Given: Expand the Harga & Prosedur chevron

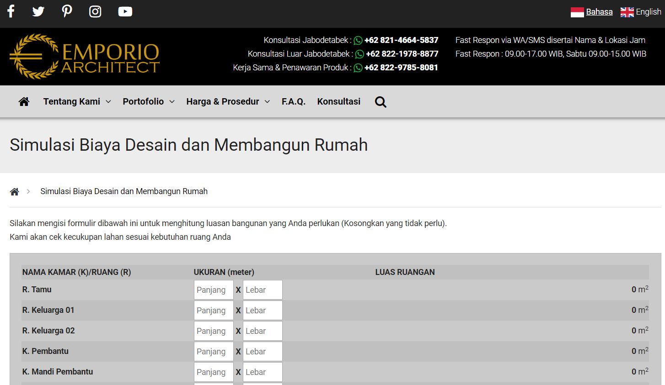Looking at the screenshot, I should (268, 102).
